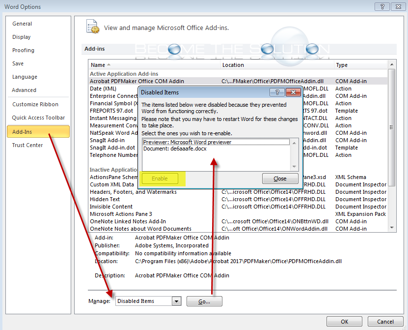Select Previewer: Microsoft Word previewer item
Image resolution: width=408 pixels, height=330 pixels.
click(x=216, y=142)
